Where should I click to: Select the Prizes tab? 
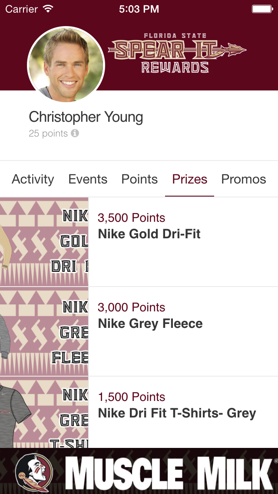(189, 179)
